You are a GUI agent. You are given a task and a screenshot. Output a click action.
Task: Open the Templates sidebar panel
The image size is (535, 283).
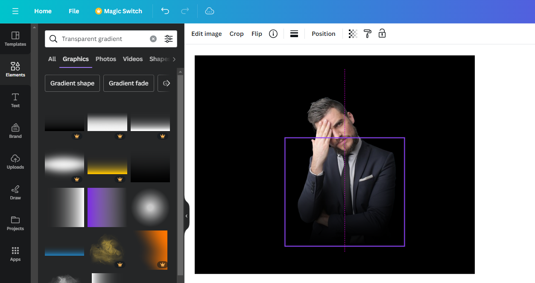click(x=15, y=39)
